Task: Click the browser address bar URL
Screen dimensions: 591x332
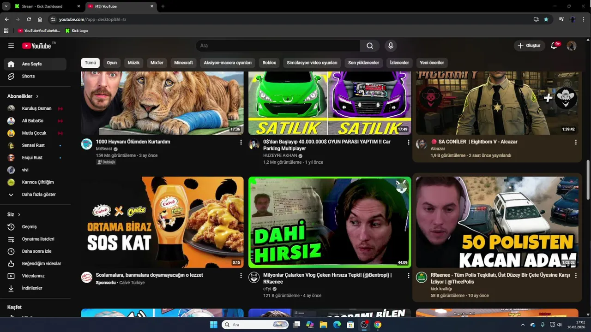Action: 92,19
